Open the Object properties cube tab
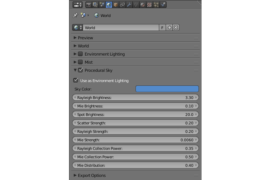This screenshot has width=271, height=180. [116, 5]
